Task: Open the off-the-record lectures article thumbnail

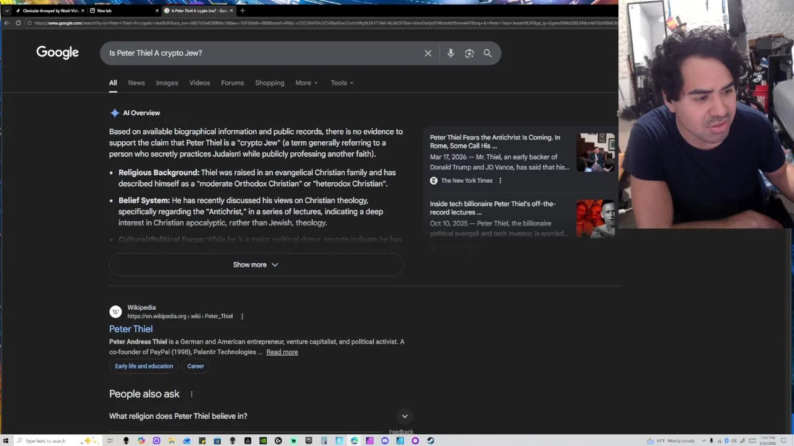Action: coord(595,219)
